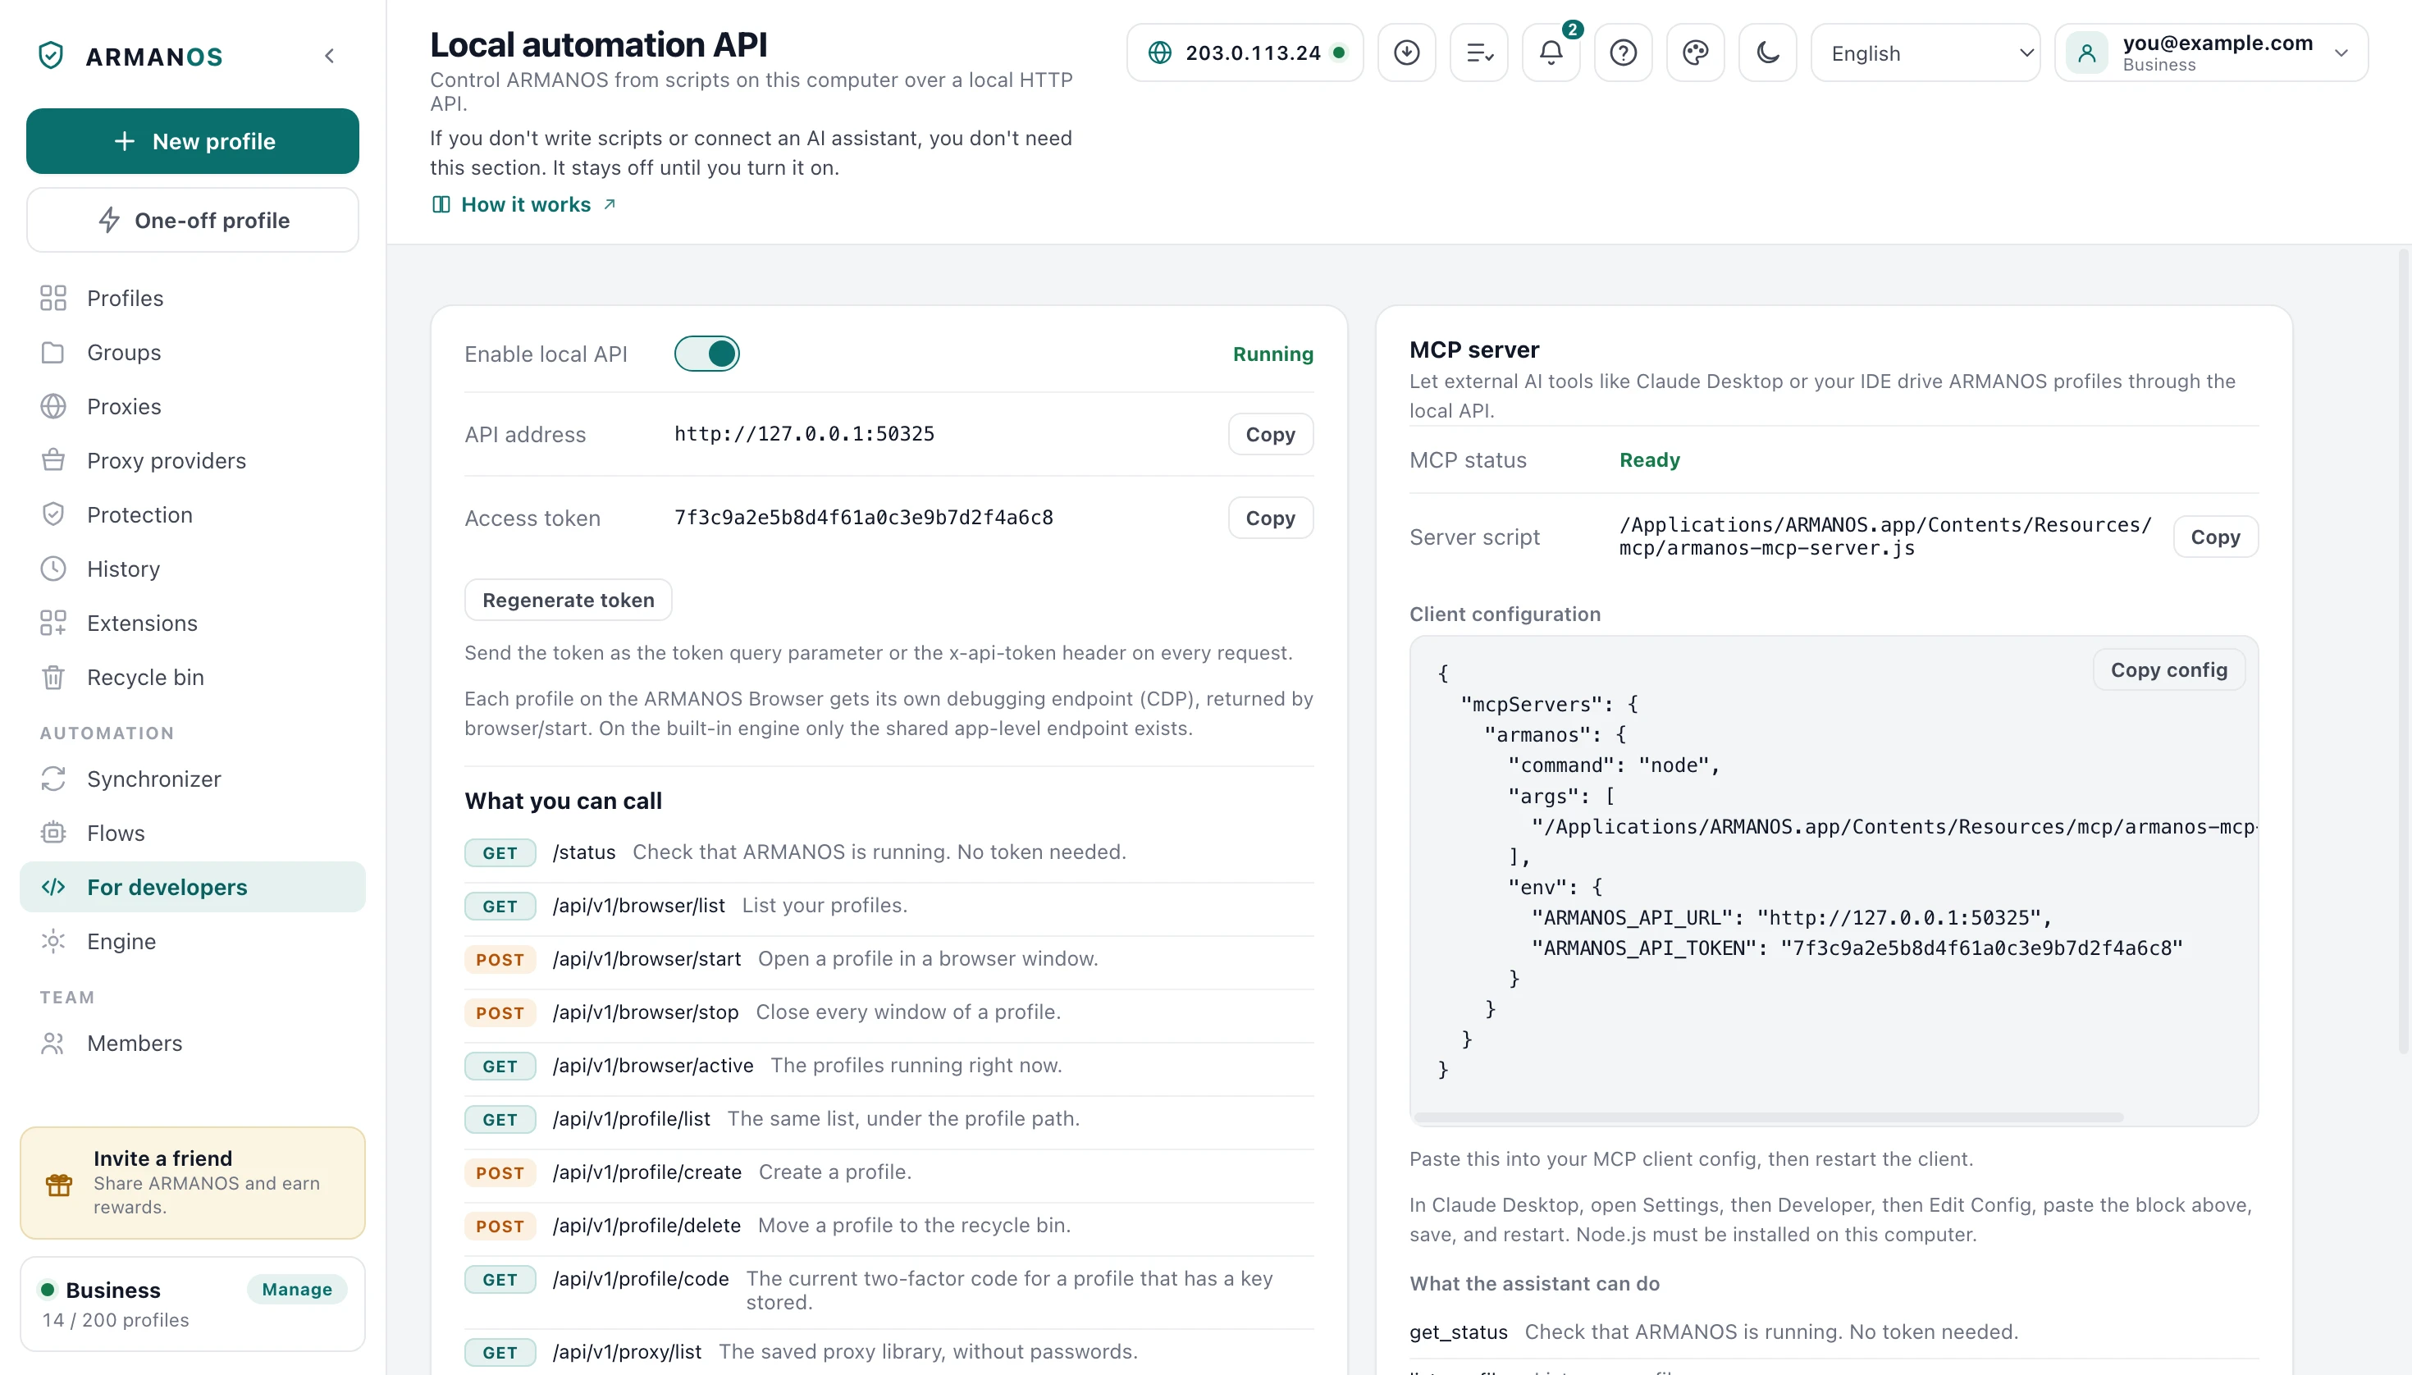The image size is (2412, 1375).
Task: Collapse the sidebar with the chevron
Action: 329,56
